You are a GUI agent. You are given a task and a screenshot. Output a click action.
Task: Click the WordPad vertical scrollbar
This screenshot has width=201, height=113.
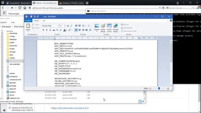point(171,63)
